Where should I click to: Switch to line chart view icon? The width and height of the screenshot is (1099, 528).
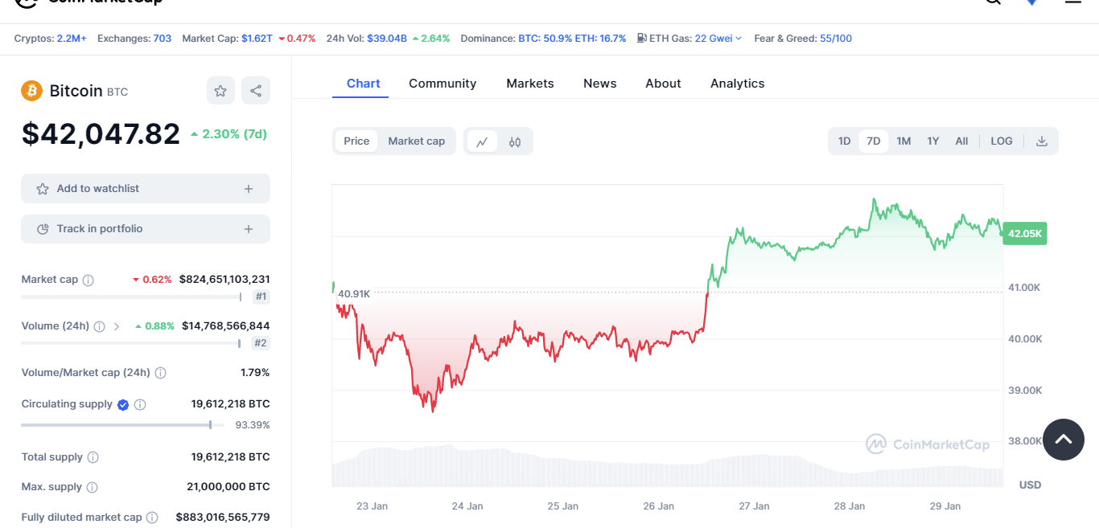tap(482, 141)
